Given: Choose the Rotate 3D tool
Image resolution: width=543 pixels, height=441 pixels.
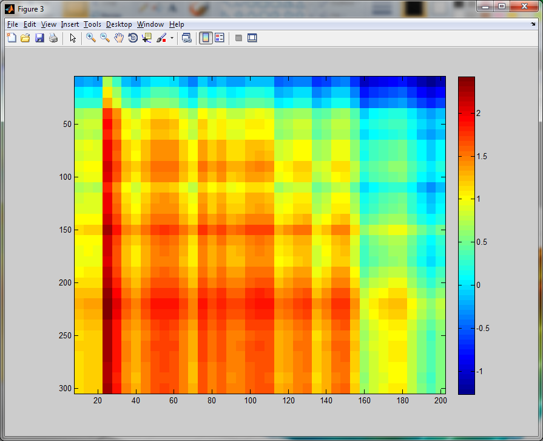Looking at the screenshot, I should (133, 38).
